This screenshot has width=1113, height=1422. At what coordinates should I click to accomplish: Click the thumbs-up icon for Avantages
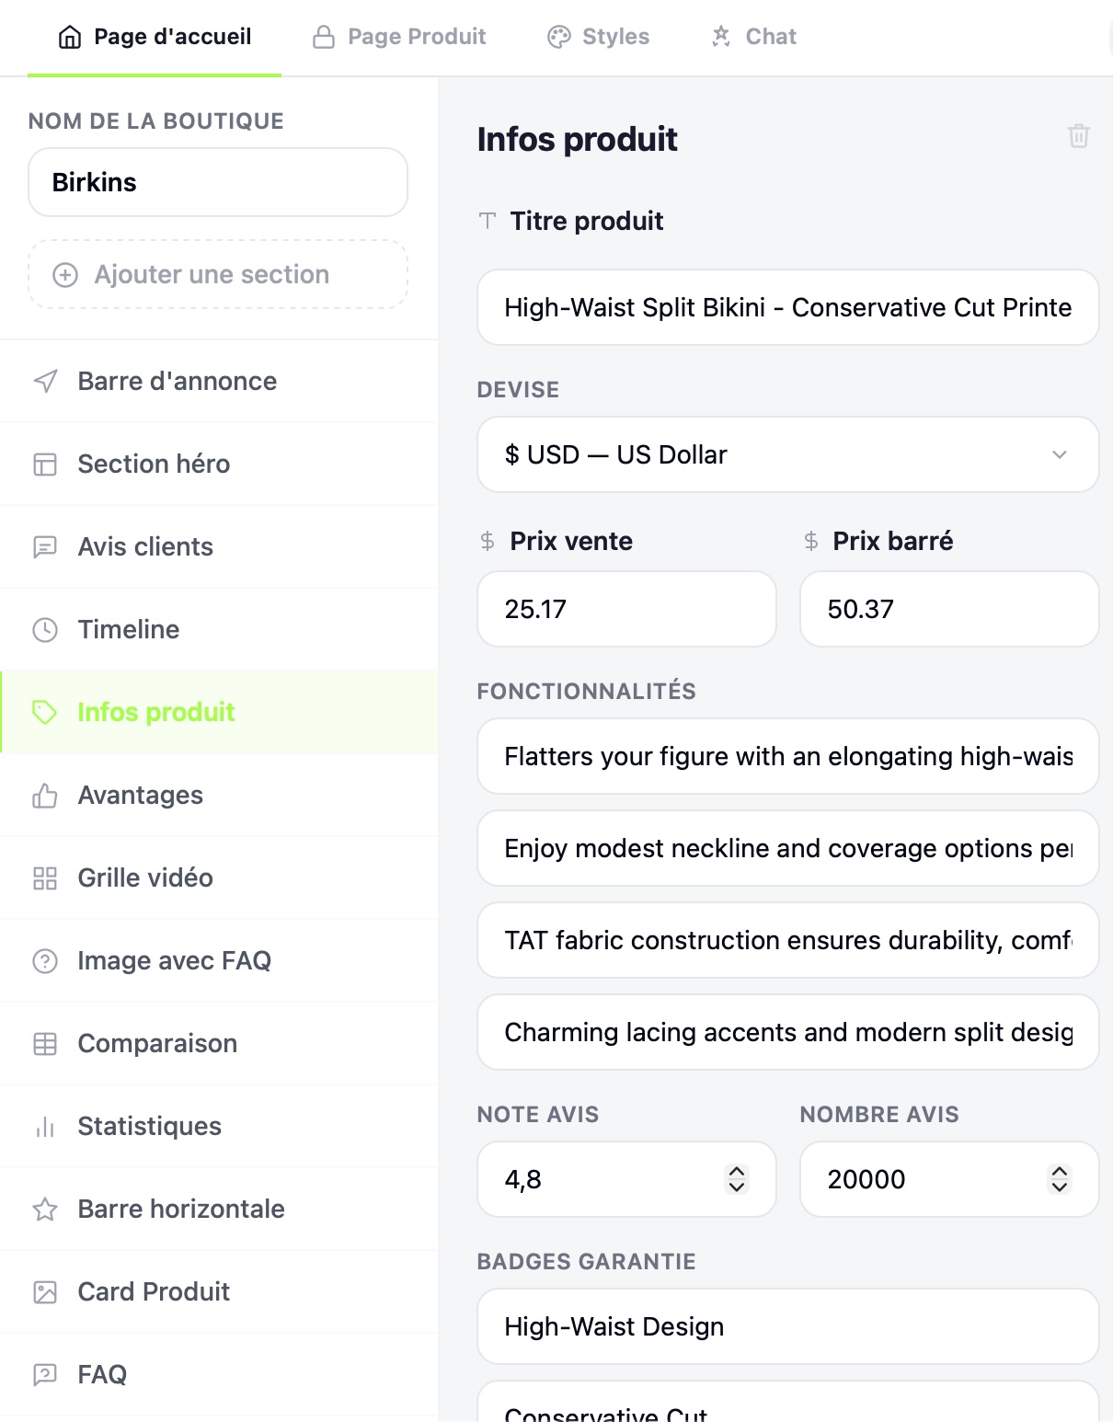coord(45,795)
